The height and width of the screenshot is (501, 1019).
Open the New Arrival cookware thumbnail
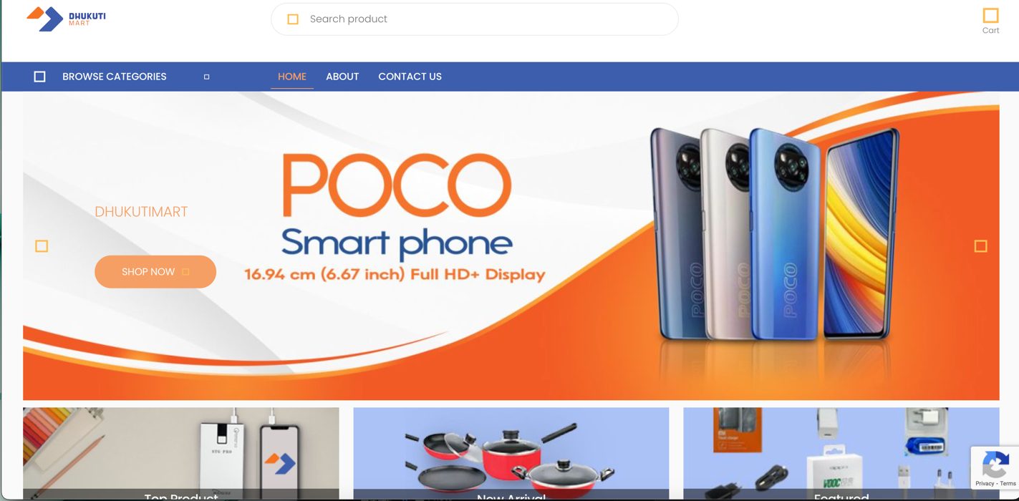pyautogui.click(x=511, y=454)
